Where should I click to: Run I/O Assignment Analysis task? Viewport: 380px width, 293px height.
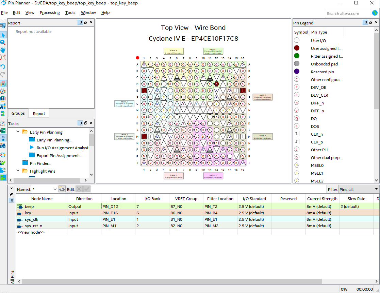(x=62, y=148)
